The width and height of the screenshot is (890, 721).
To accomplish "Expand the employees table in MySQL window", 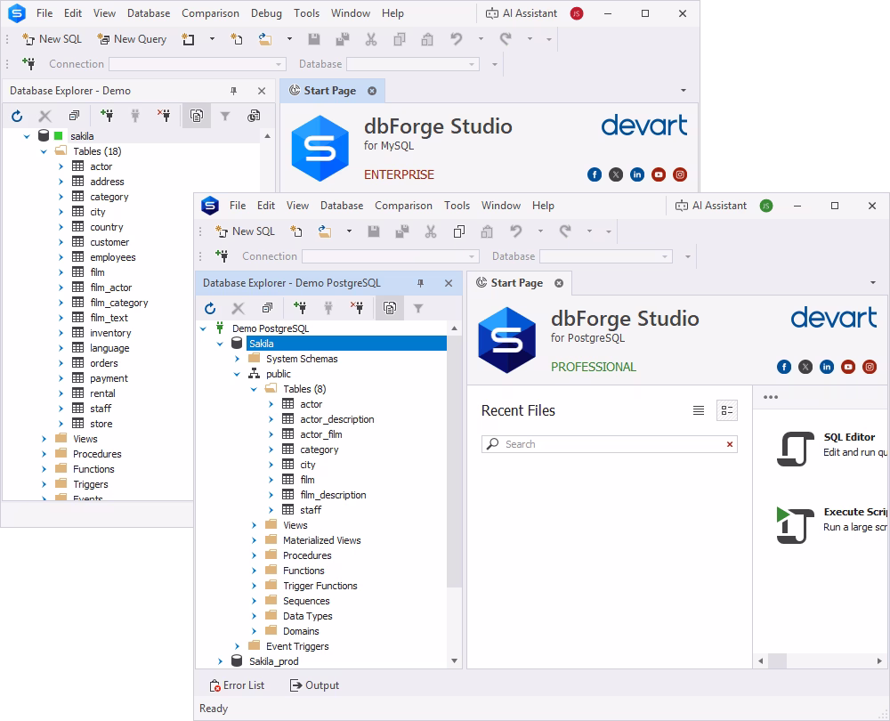I will (x=61, y=258).
